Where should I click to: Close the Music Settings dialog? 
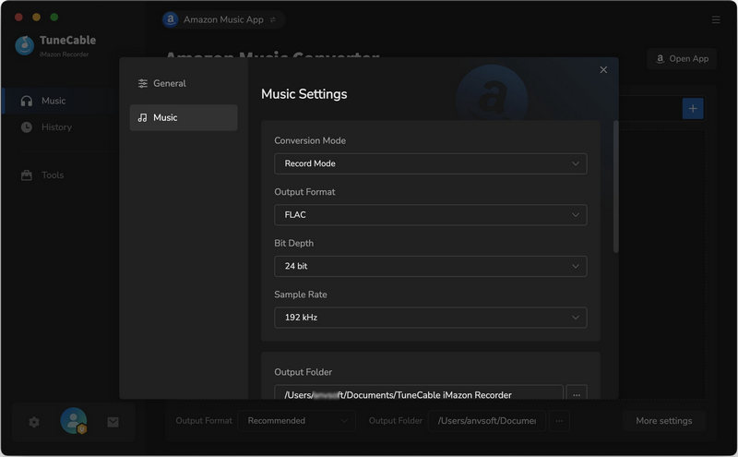click(603, 70)
